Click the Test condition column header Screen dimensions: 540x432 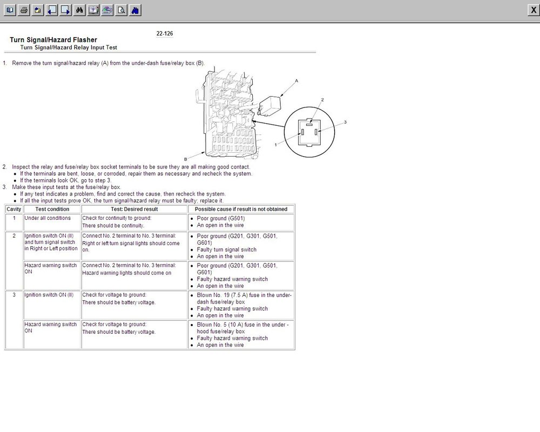pyautogui.click(x=52, y=209)
